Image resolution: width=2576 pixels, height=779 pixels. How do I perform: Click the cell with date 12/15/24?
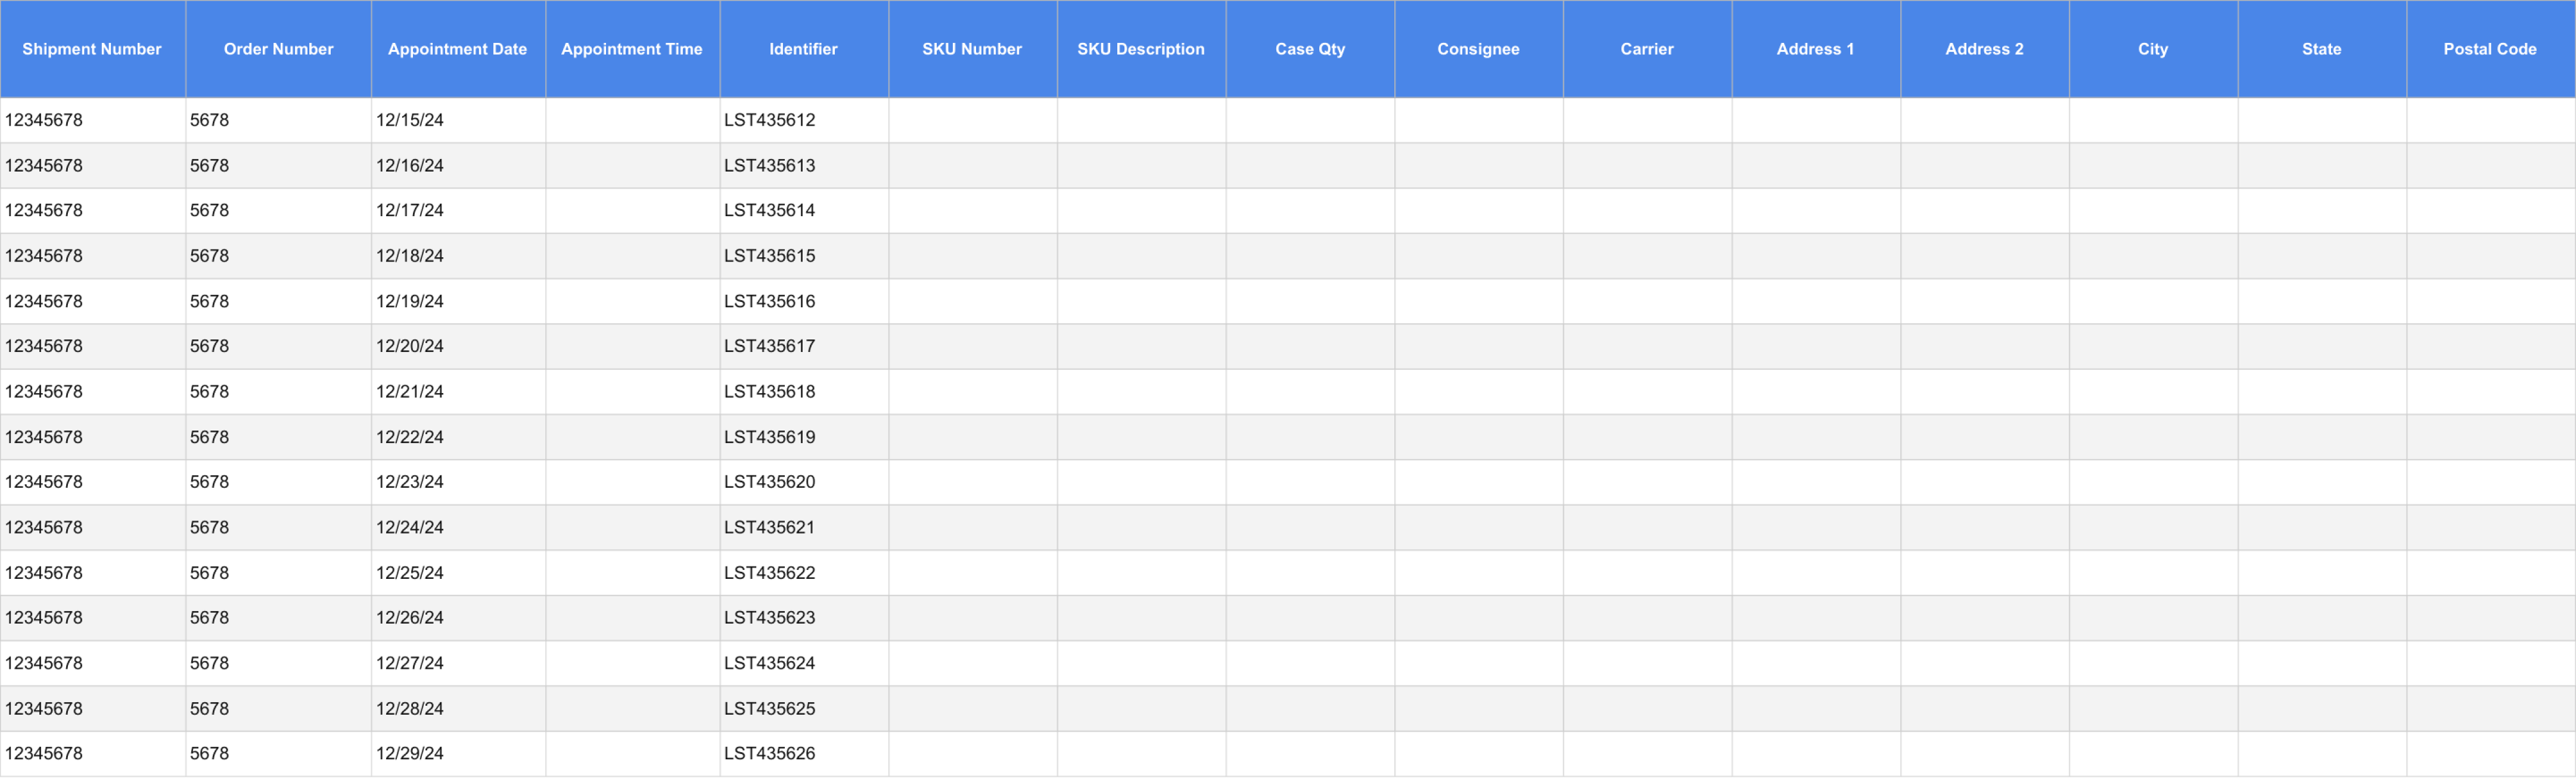[408, 120]
